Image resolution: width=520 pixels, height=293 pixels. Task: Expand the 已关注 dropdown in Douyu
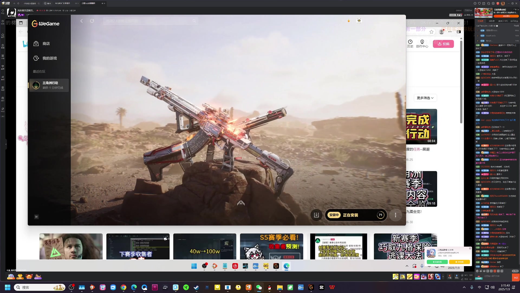pyautogui.click(x=468, y=10)
